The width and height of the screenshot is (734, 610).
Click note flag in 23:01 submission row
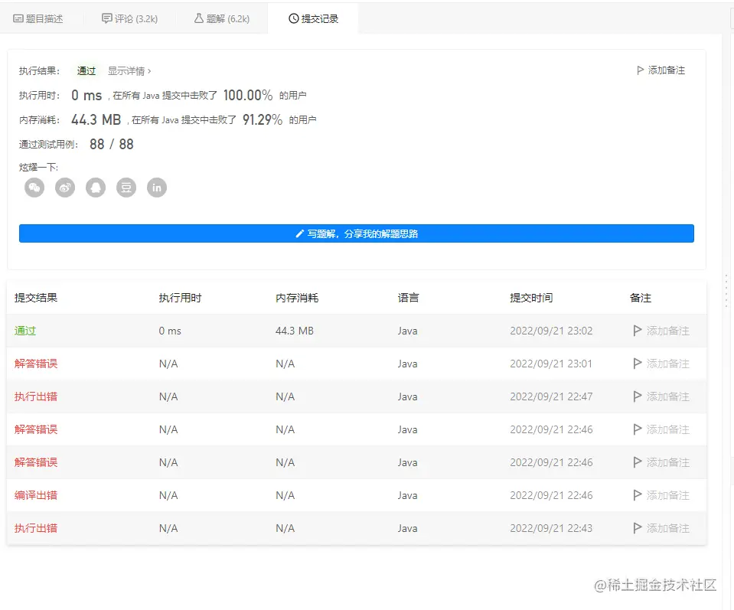click(637, 364)
